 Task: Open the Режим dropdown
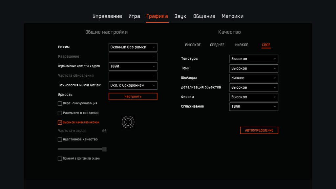click(133, 47)
